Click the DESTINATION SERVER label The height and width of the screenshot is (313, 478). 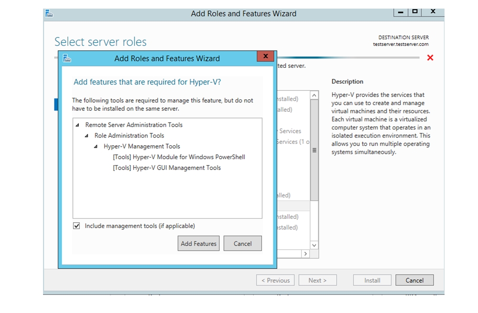[x=403, y=37]
